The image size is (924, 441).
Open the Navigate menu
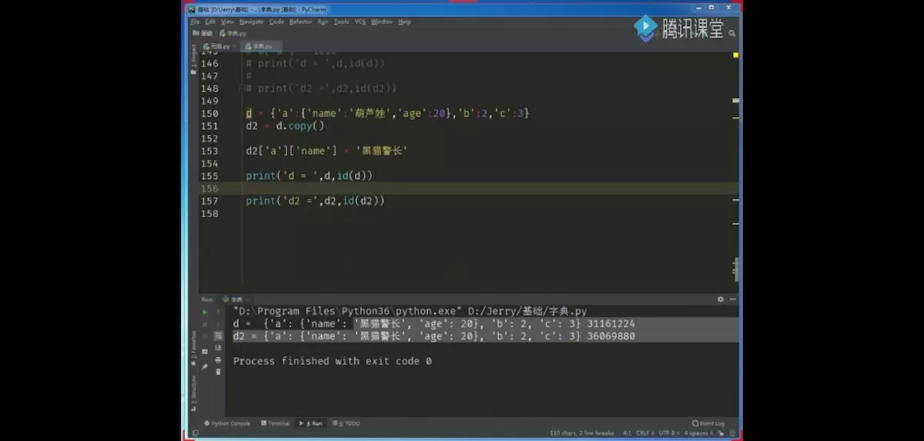tap(252, 22)
